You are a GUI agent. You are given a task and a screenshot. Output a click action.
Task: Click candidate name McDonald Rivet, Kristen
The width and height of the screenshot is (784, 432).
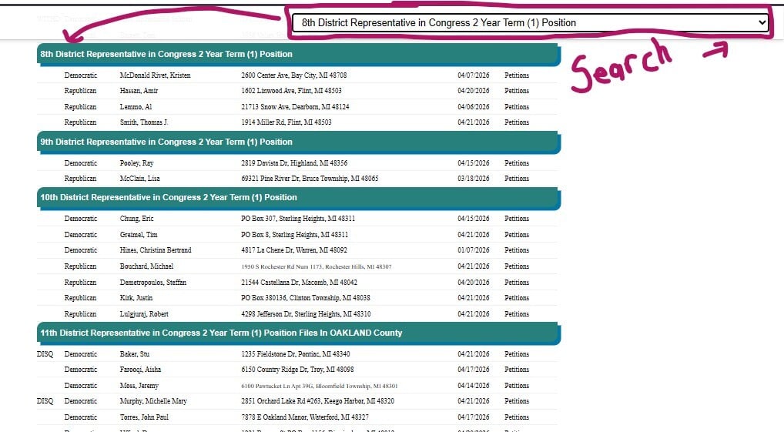[x=155, y=75]
